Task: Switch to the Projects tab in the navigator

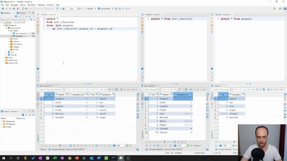Action: tap(21, 13)
